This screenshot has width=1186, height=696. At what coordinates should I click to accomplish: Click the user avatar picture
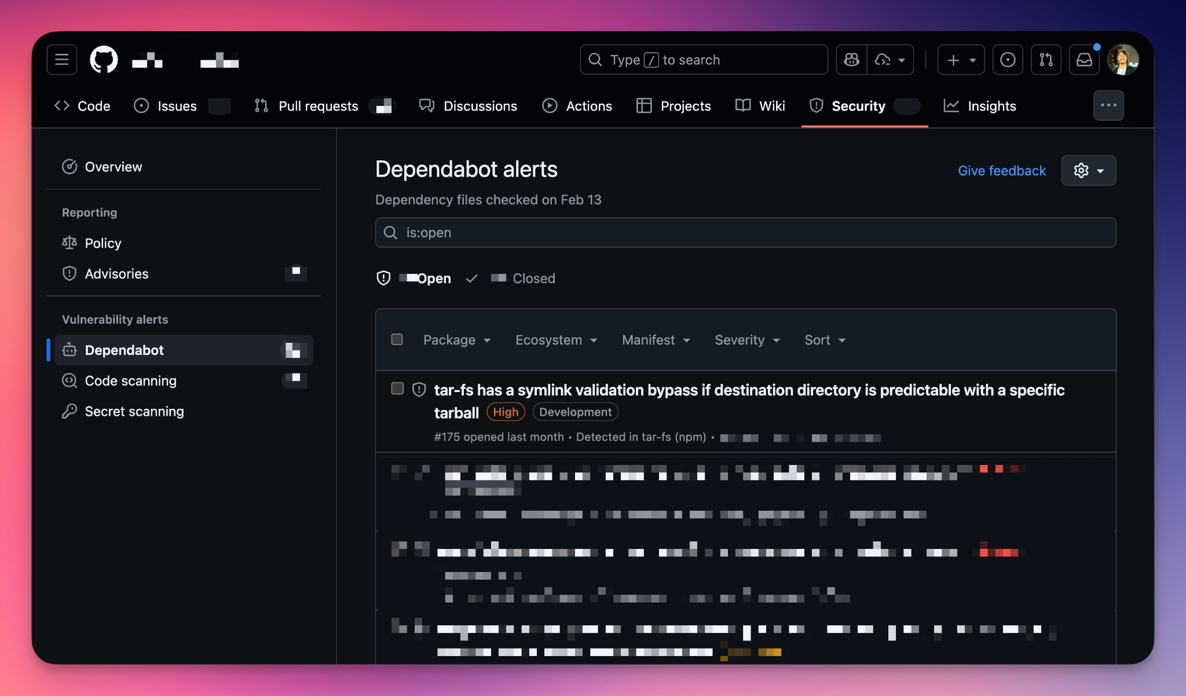(1123, 60)
